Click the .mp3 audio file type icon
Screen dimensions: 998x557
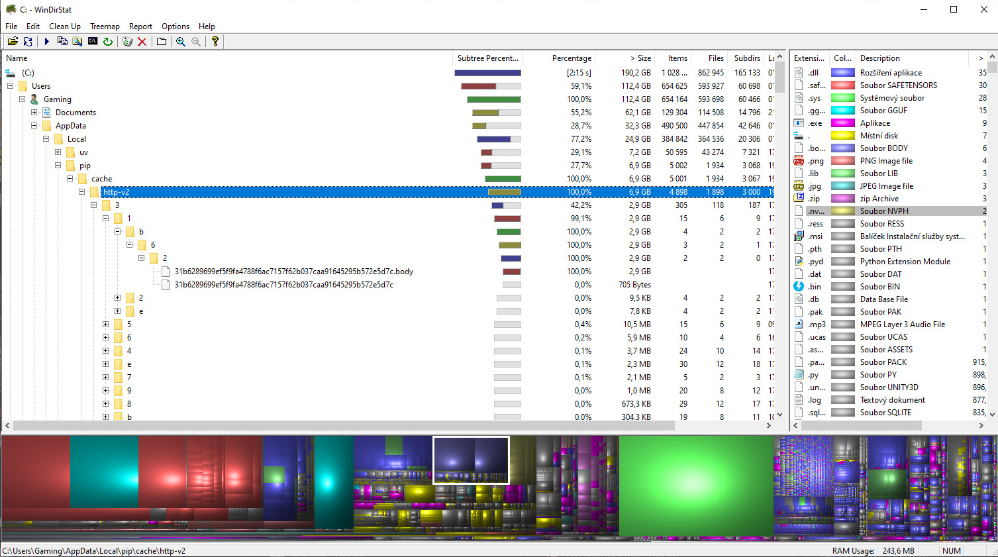[x=799, y=325]
